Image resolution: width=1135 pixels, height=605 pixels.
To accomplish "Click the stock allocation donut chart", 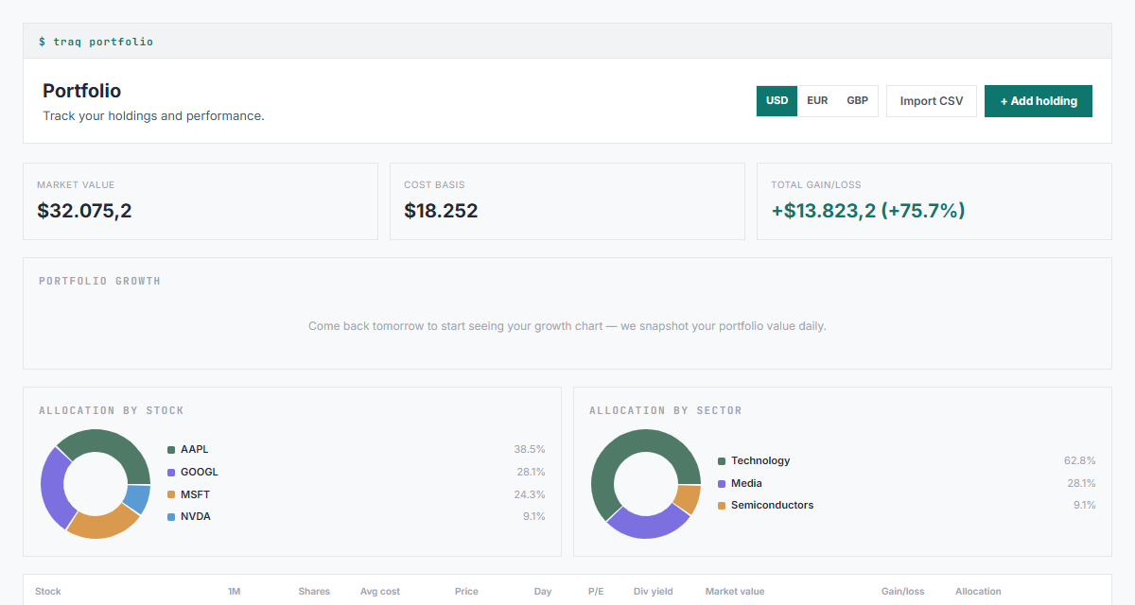I will (96, 484).
